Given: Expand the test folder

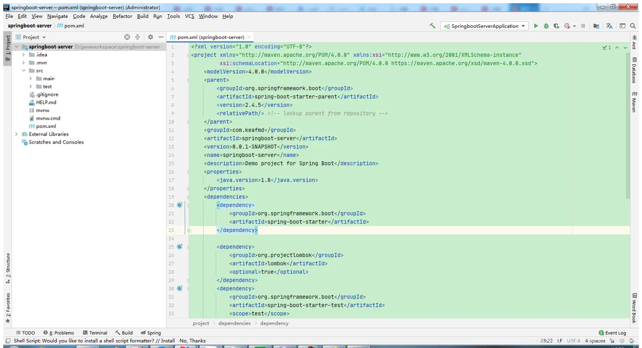Looking at the screenshot, I should (x=31, y=87).
